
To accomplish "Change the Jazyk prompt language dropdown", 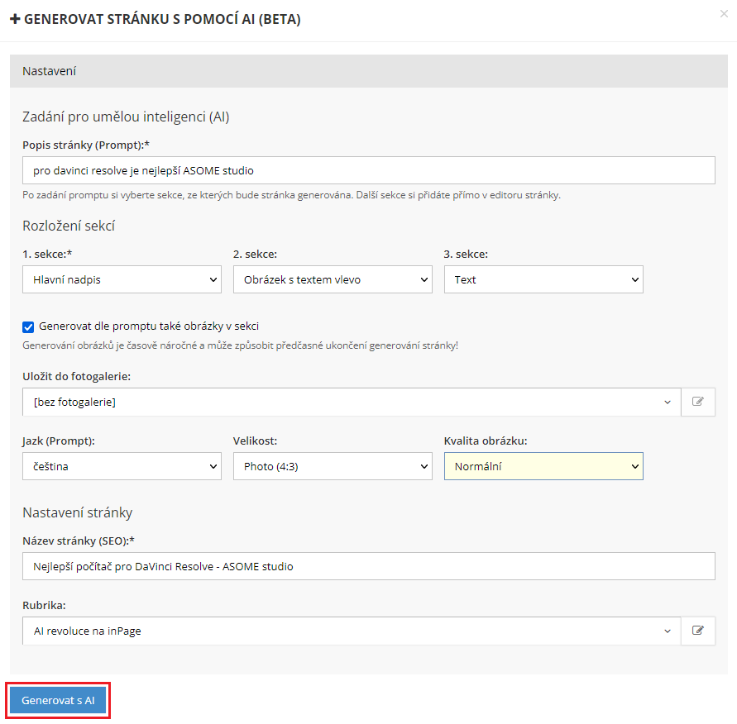I will click(122, 466).
